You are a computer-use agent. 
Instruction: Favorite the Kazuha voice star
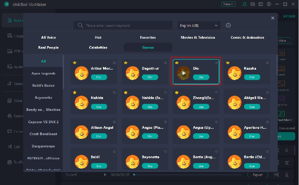(267, 63)
